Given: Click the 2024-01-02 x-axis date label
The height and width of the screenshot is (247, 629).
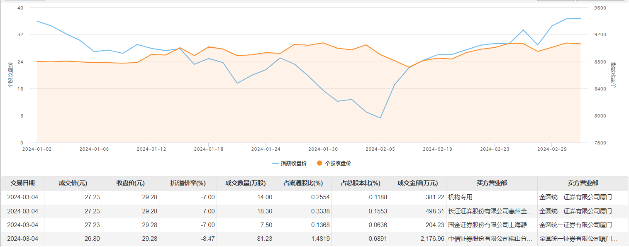Looking at the screenshot, I should pos(37,149).
